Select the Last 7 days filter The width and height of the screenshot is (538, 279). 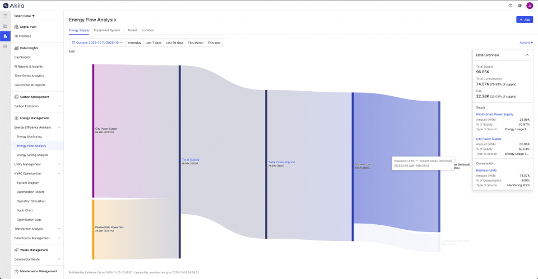[x=153, y=42]
